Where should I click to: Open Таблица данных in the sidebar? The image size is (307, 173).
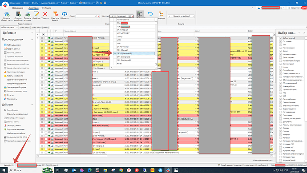(14, 45)
